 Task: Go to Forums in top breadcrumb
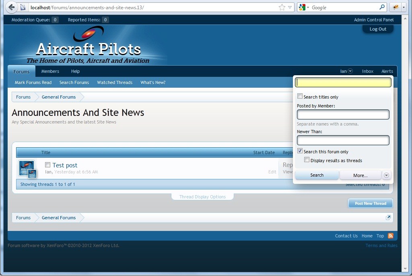23,97
